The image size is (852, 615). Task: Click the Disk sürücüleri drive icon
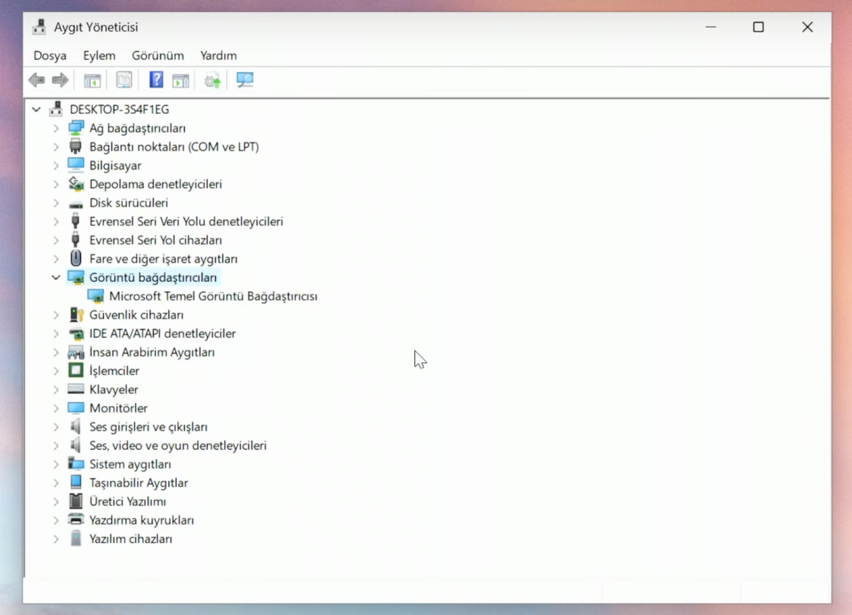tap(76, 204)
